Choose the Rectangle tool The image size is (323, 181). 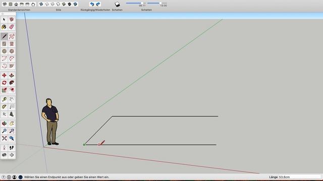tap(4, 44)
